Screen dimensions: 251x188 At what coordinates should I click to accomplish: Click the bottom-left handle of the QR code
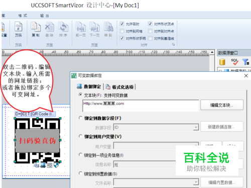coord(15,161)
